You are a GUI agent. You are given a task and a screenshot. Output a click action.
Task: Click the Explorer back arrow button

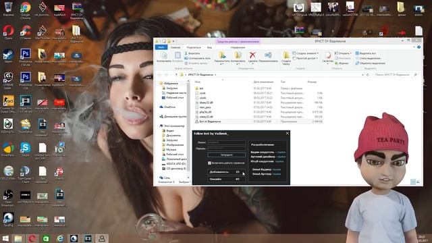point(159,75)
